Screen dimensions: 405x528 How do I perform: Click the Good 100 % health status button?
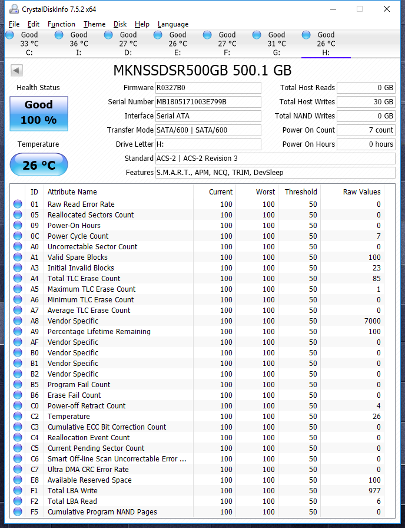(39, 113)
